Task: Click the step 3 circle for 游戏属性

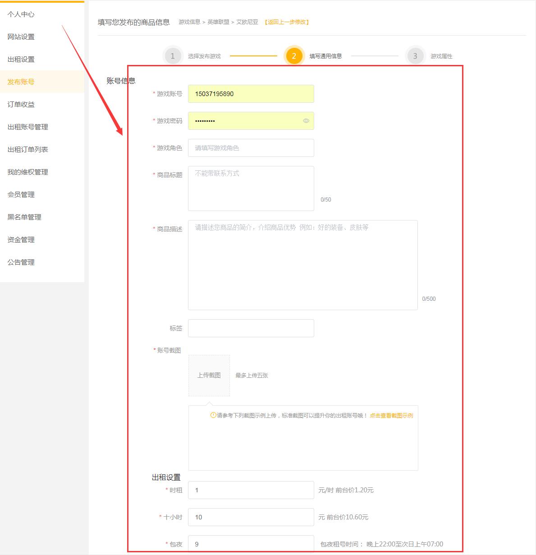Action: [415, 56]
